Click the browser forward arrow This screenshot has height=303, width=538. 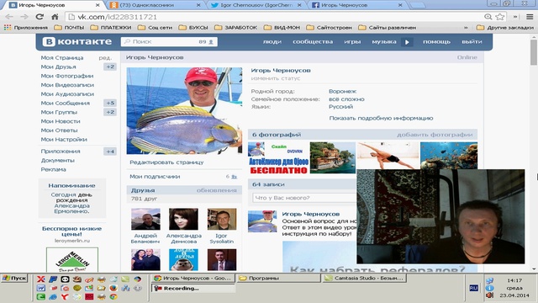click(24, 17)
